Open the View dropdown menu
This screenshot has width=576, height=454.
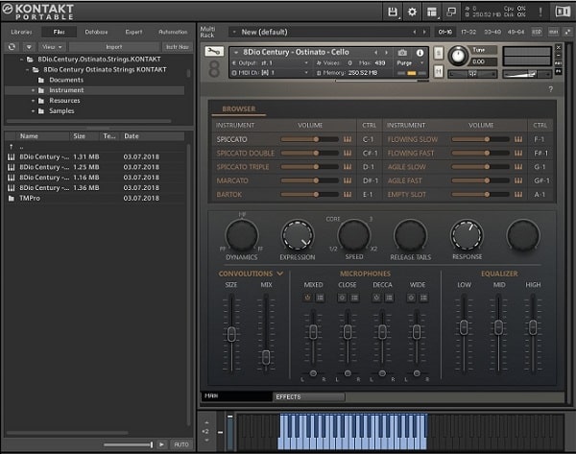[52, 47]
